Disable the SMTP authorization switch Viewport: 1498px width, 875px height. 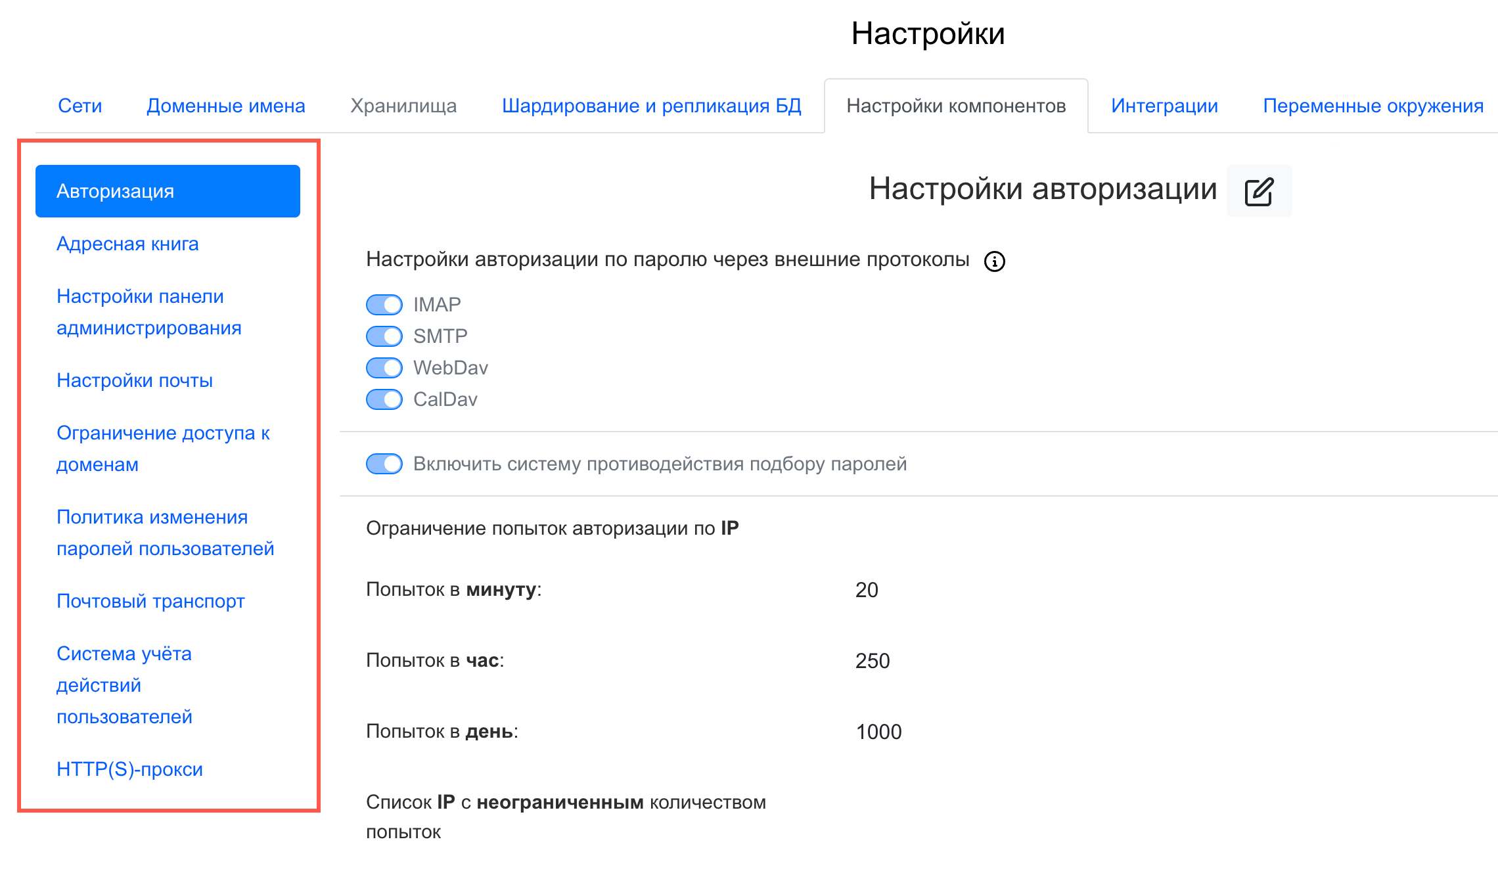pyautogui.click(x=384, y=336)
